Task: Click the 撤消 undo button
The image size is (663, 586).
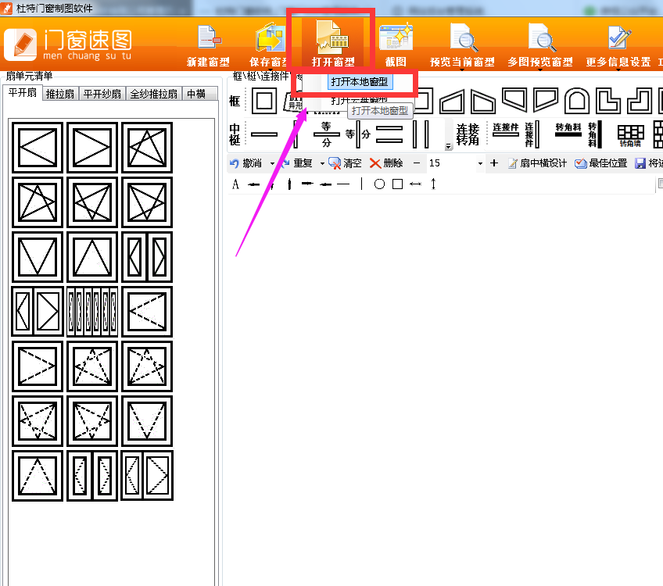Action: click(x=245, y=163)
